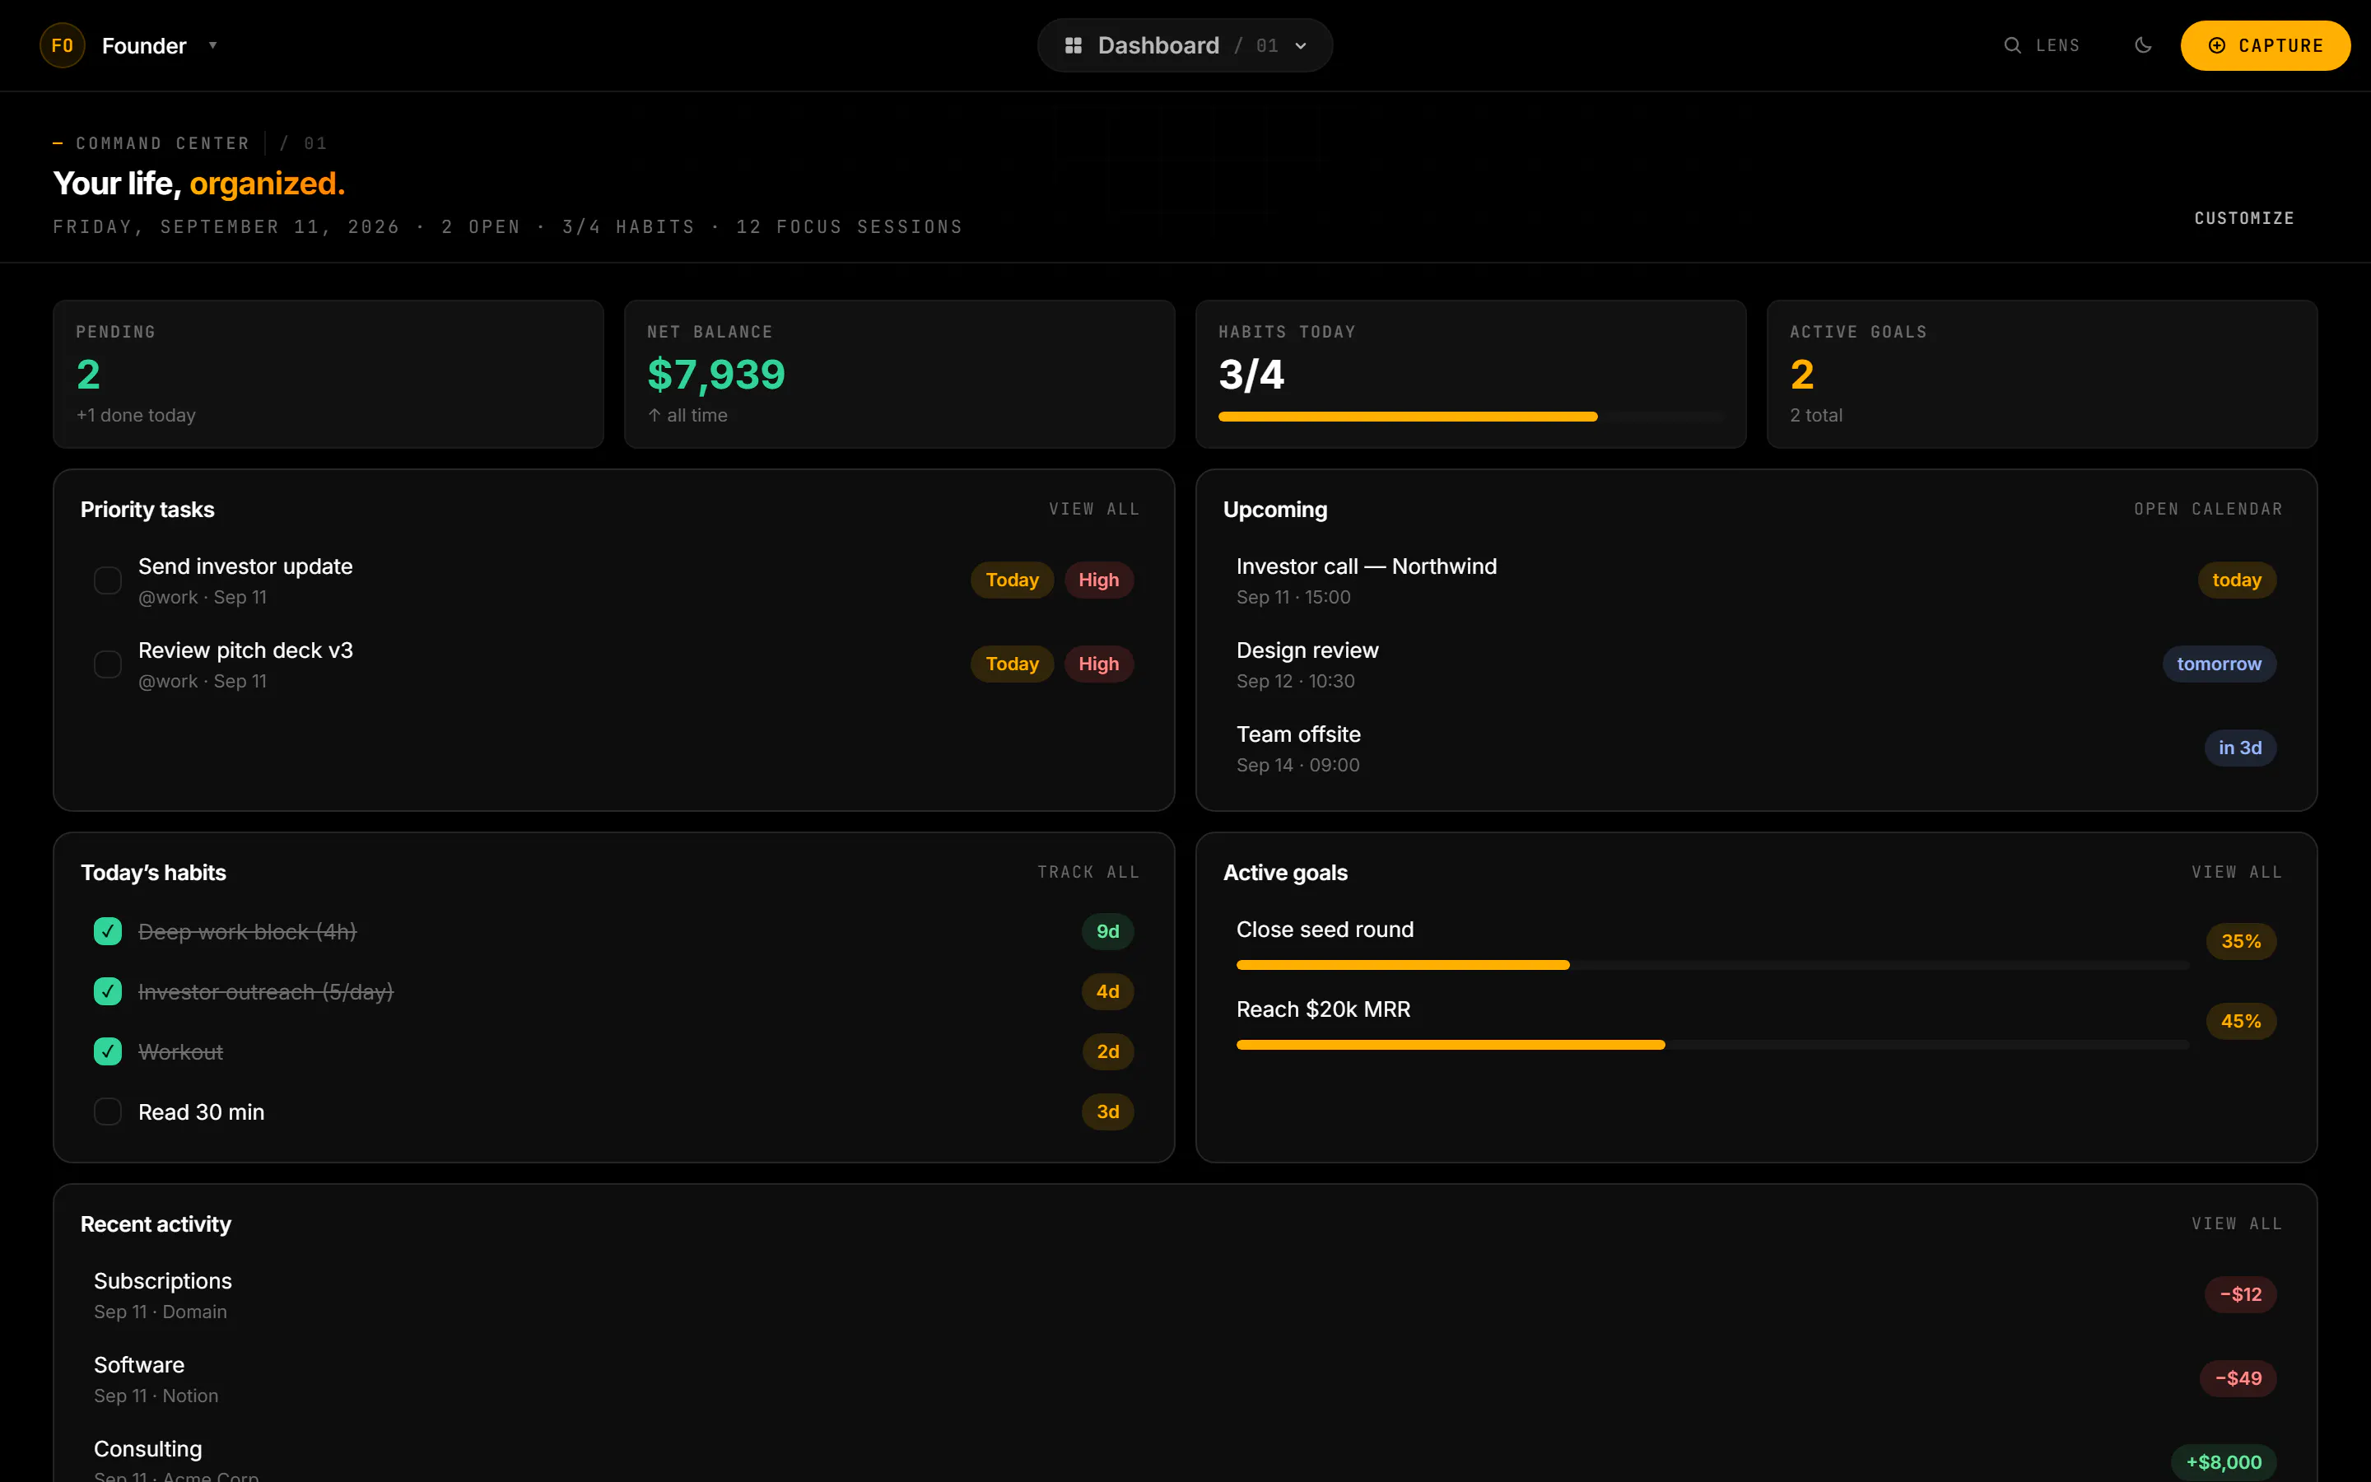Click Track All in Today's habits

(1088, 873)
